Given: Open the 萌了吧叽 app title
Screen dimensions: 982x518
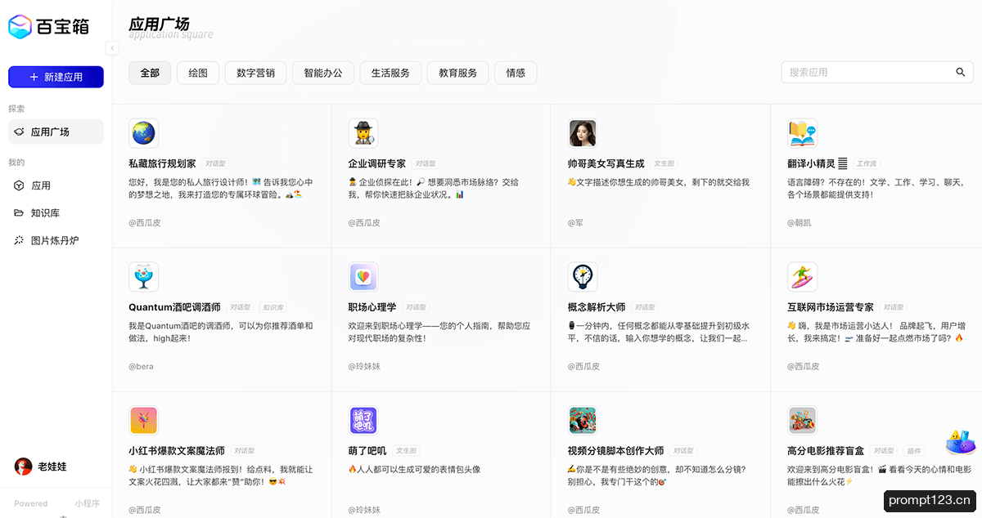Looking at the screenshot, I should coord(367,451).
